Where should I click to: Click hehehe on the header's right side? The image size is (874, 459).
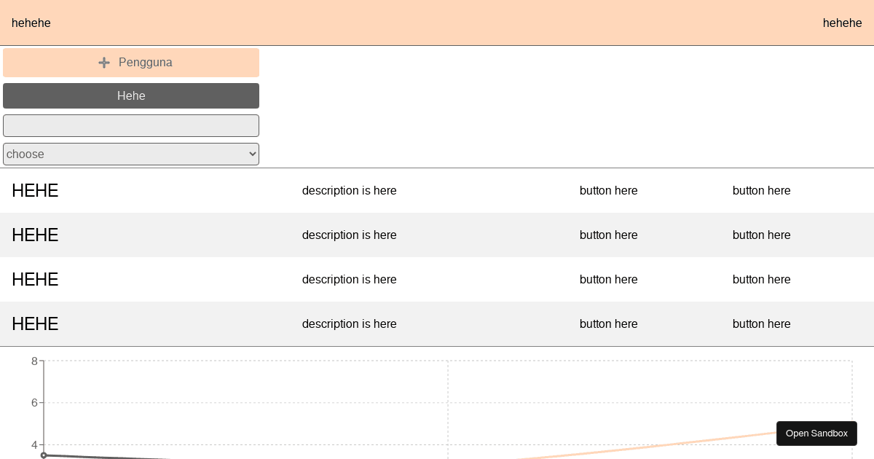tap(843, 23)
